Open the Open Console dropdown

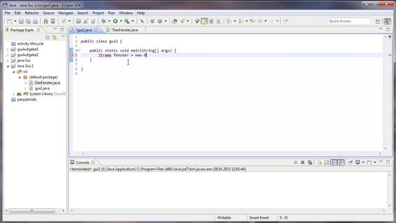tap(375, 162)
